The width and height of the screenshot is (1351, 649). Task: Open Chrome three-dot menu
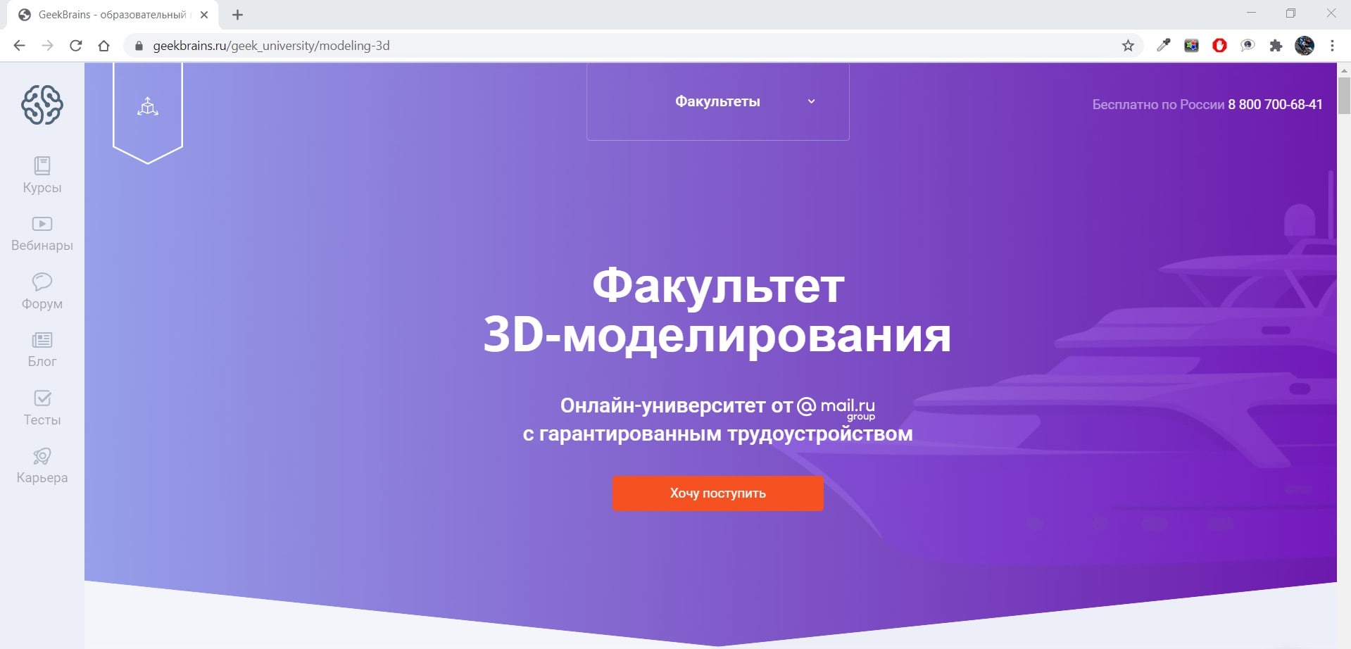[x=1332, y=46]
